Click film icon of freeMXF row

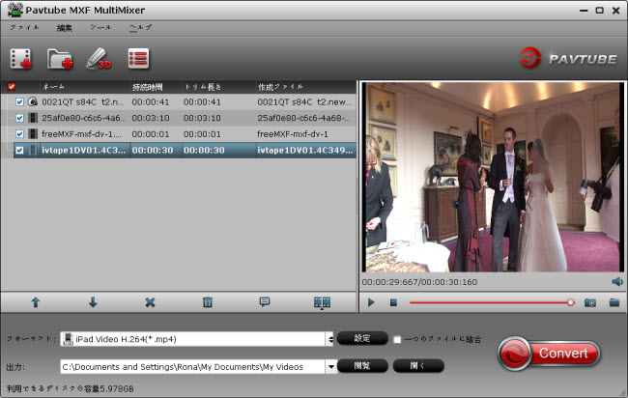click(x=33, y=133)
